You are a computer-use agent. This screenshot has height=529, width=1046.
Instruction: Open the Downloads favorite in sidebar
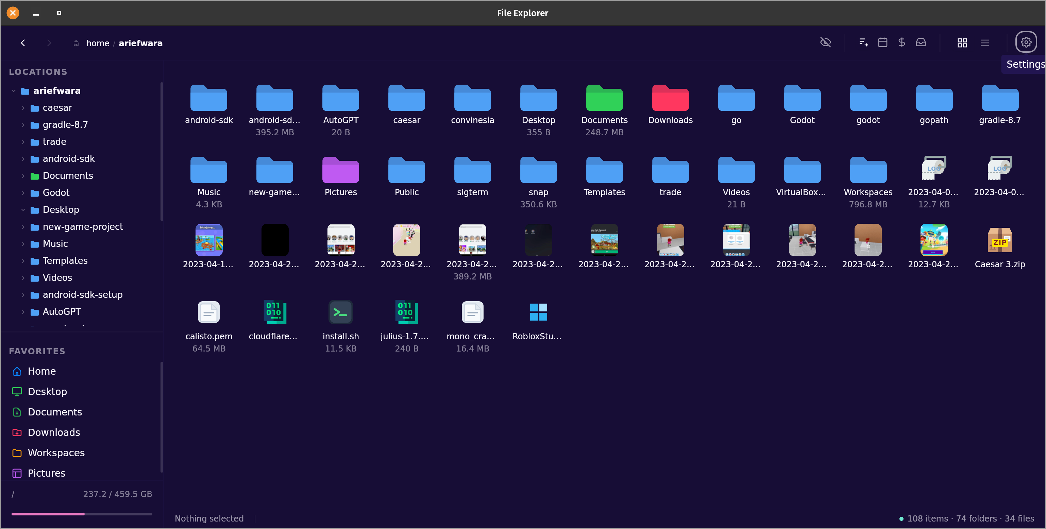(x=54, y=432)
